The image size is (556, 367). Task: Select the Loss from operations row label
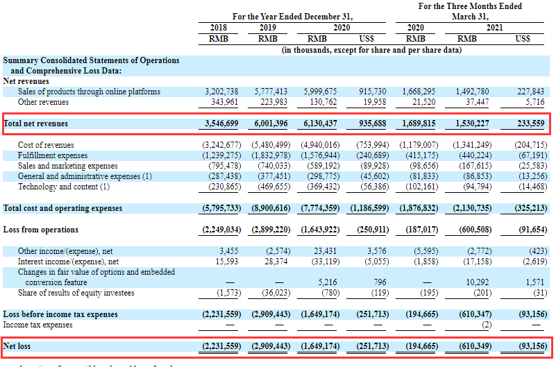coord(41,230)
